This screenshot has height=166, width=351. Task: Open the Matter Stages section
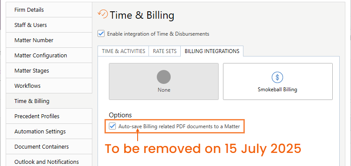(49, 70)
